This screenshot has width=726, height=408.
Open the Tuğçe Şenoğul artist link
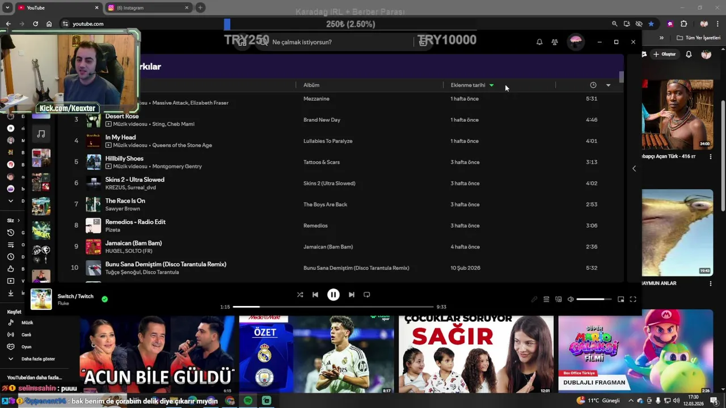[122, 272]
